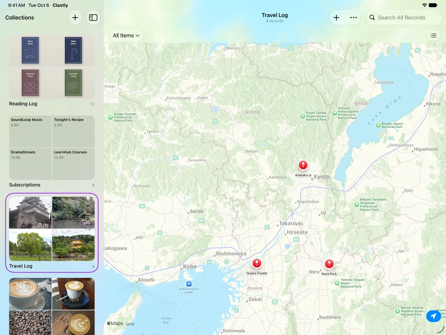Open the Rainy Music book cover
446x335 pixels.
[x=30, y=50]
